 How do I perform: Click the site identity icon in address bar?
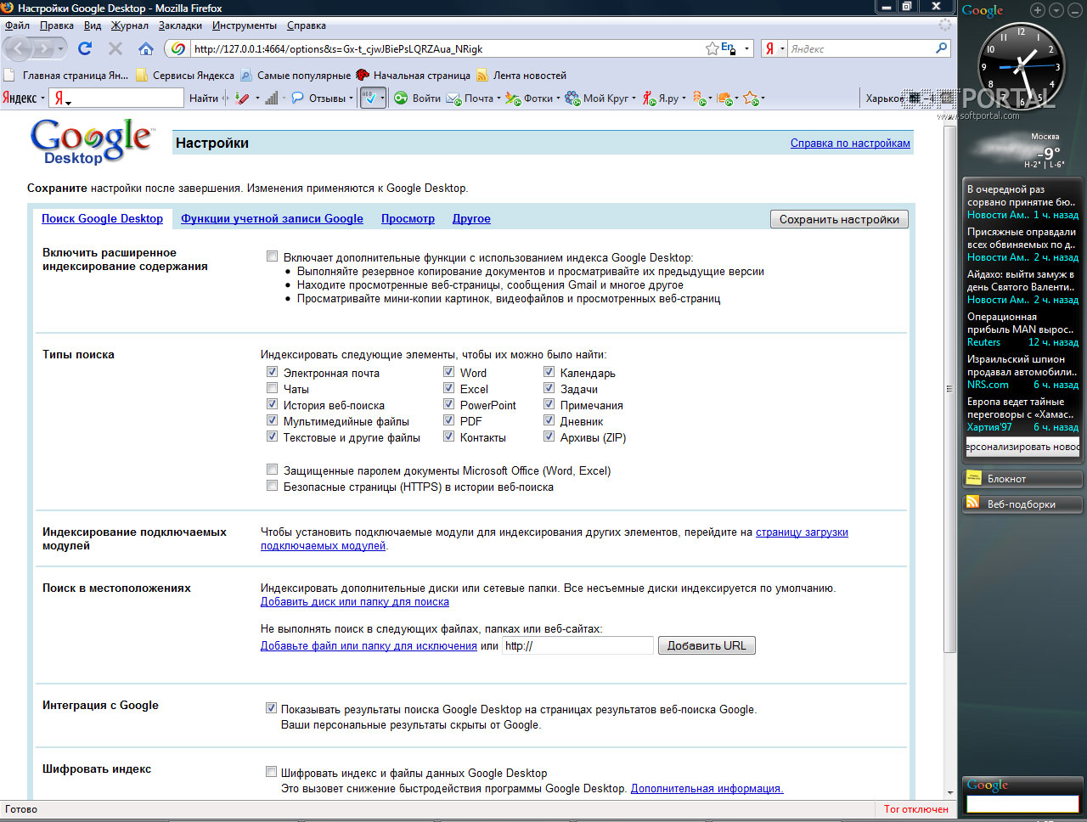(177, 48)
